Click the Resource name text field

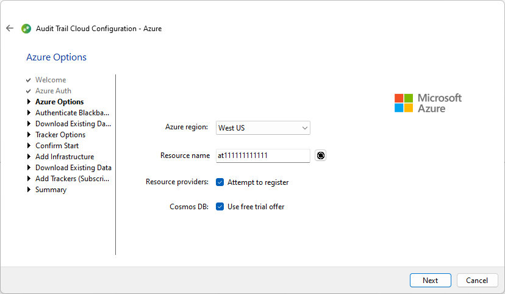[263, 156]
